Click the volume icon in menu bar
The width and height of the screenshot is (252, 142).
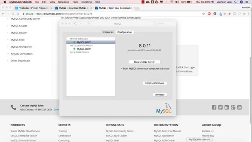tap(177, 2)
